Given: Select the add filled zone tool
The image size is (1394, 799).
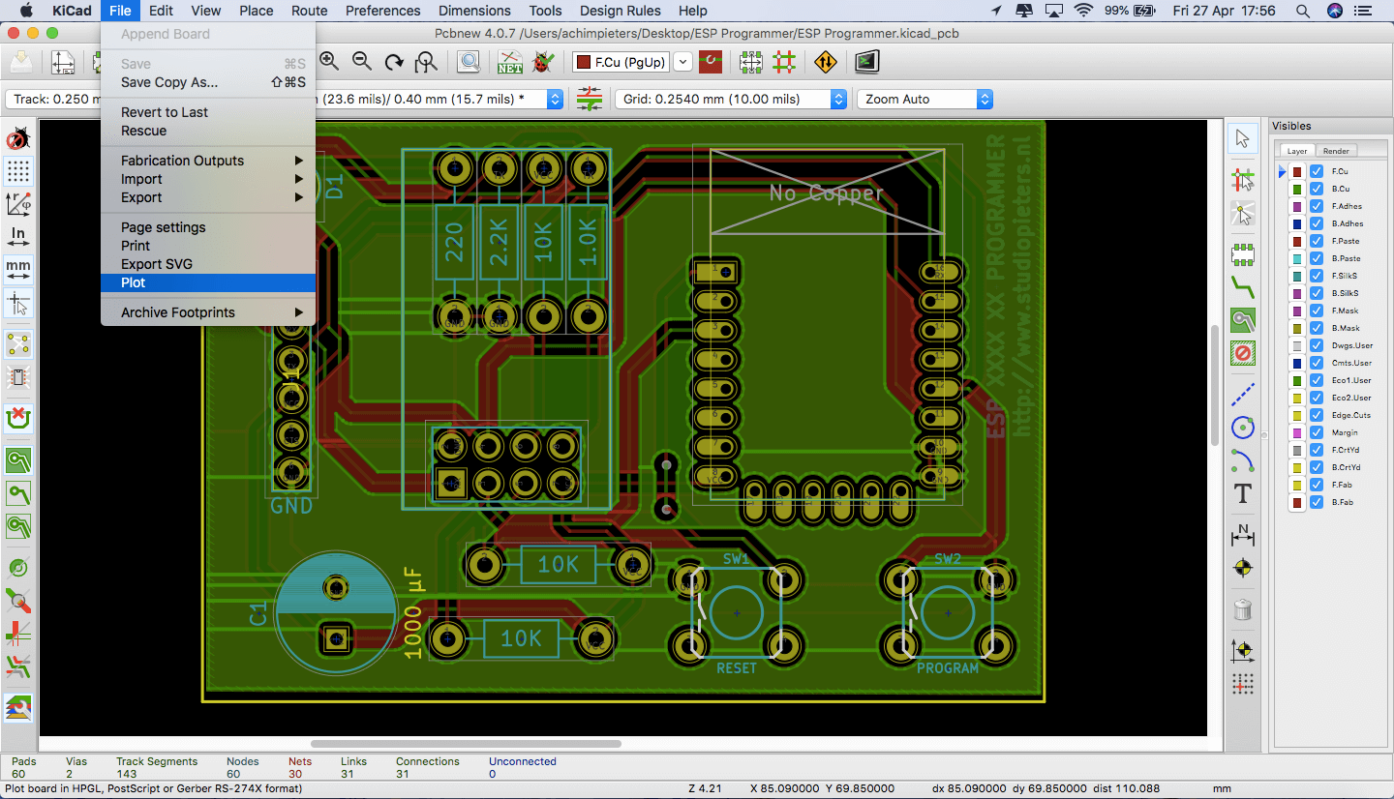Looking at the screenshot, I should (x=1243, y=320).
